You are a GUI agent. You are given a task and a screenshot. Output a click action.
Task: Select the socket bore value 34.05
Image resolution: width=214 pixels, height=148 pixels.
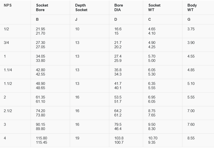point(40,56)
